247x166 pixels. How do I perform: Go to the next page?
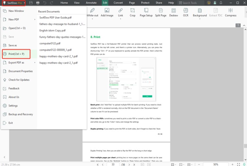pyautogui.click(x=129, y=165)
